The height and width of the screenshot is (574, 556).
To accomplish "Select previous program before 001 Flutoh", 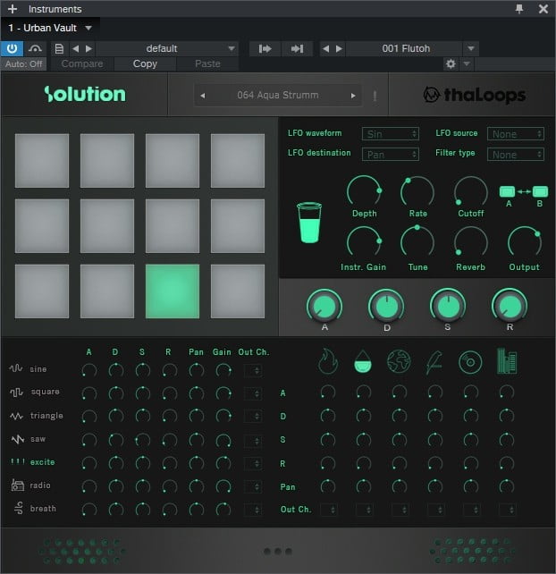I will point(325,48).
